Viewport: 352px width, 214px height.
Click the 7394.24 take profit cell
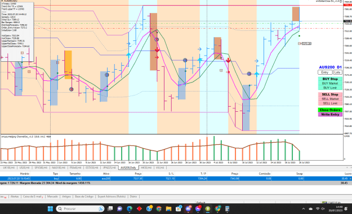coord(203,179)
